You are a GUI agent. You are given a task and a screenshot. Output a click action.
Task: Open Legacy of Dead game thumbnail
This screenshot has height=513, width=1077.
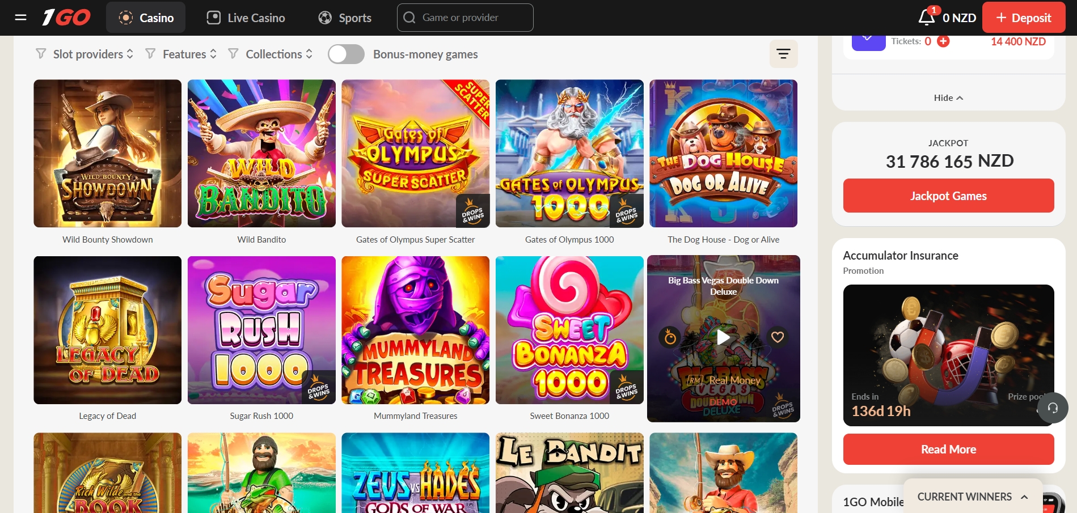pos(108,330)
